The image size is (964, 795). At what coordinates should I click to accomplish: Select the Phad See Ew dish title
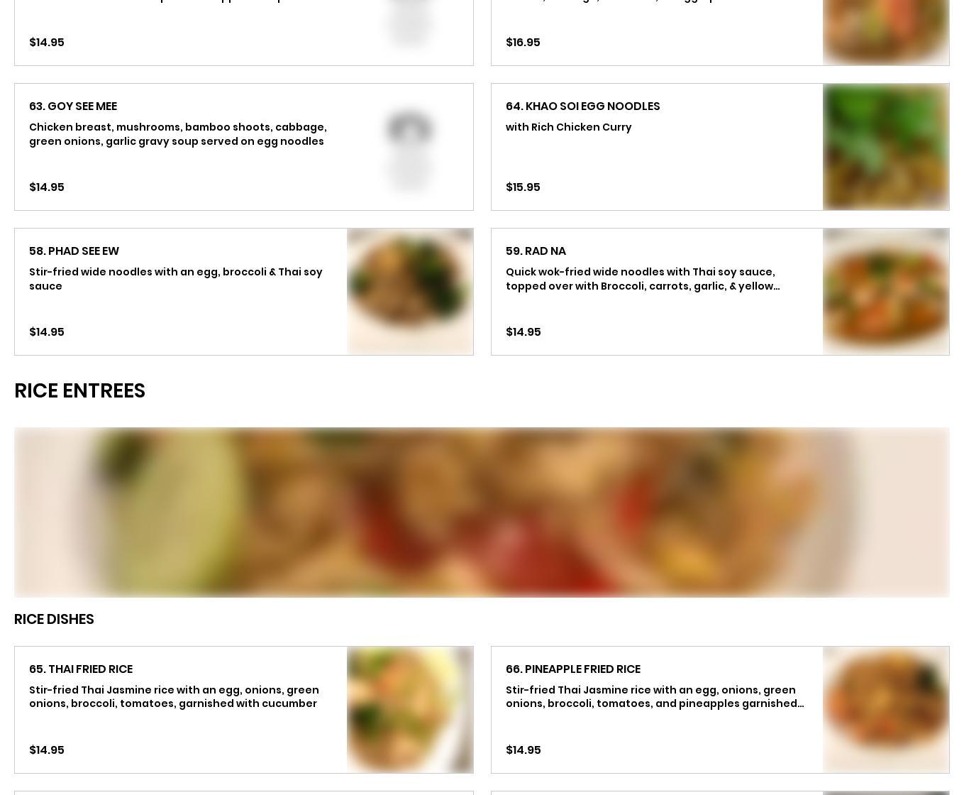coord(74,251)
